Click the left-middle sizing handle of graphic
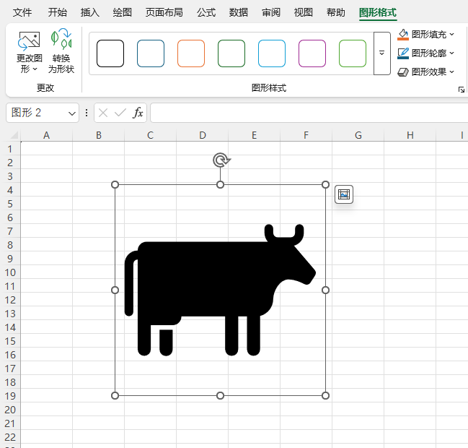 tap(115, 290)
